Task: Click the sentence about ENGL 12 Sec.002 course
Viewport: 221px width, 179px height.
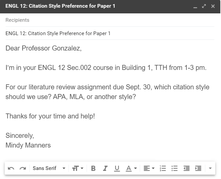Action: (x=106, y=68)
